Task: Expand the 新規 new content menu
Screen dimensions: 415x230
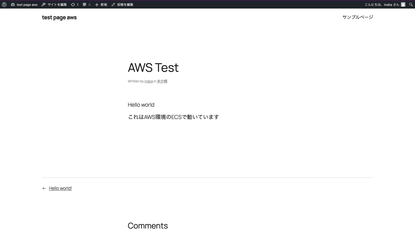Action: (x=104, y=5)
